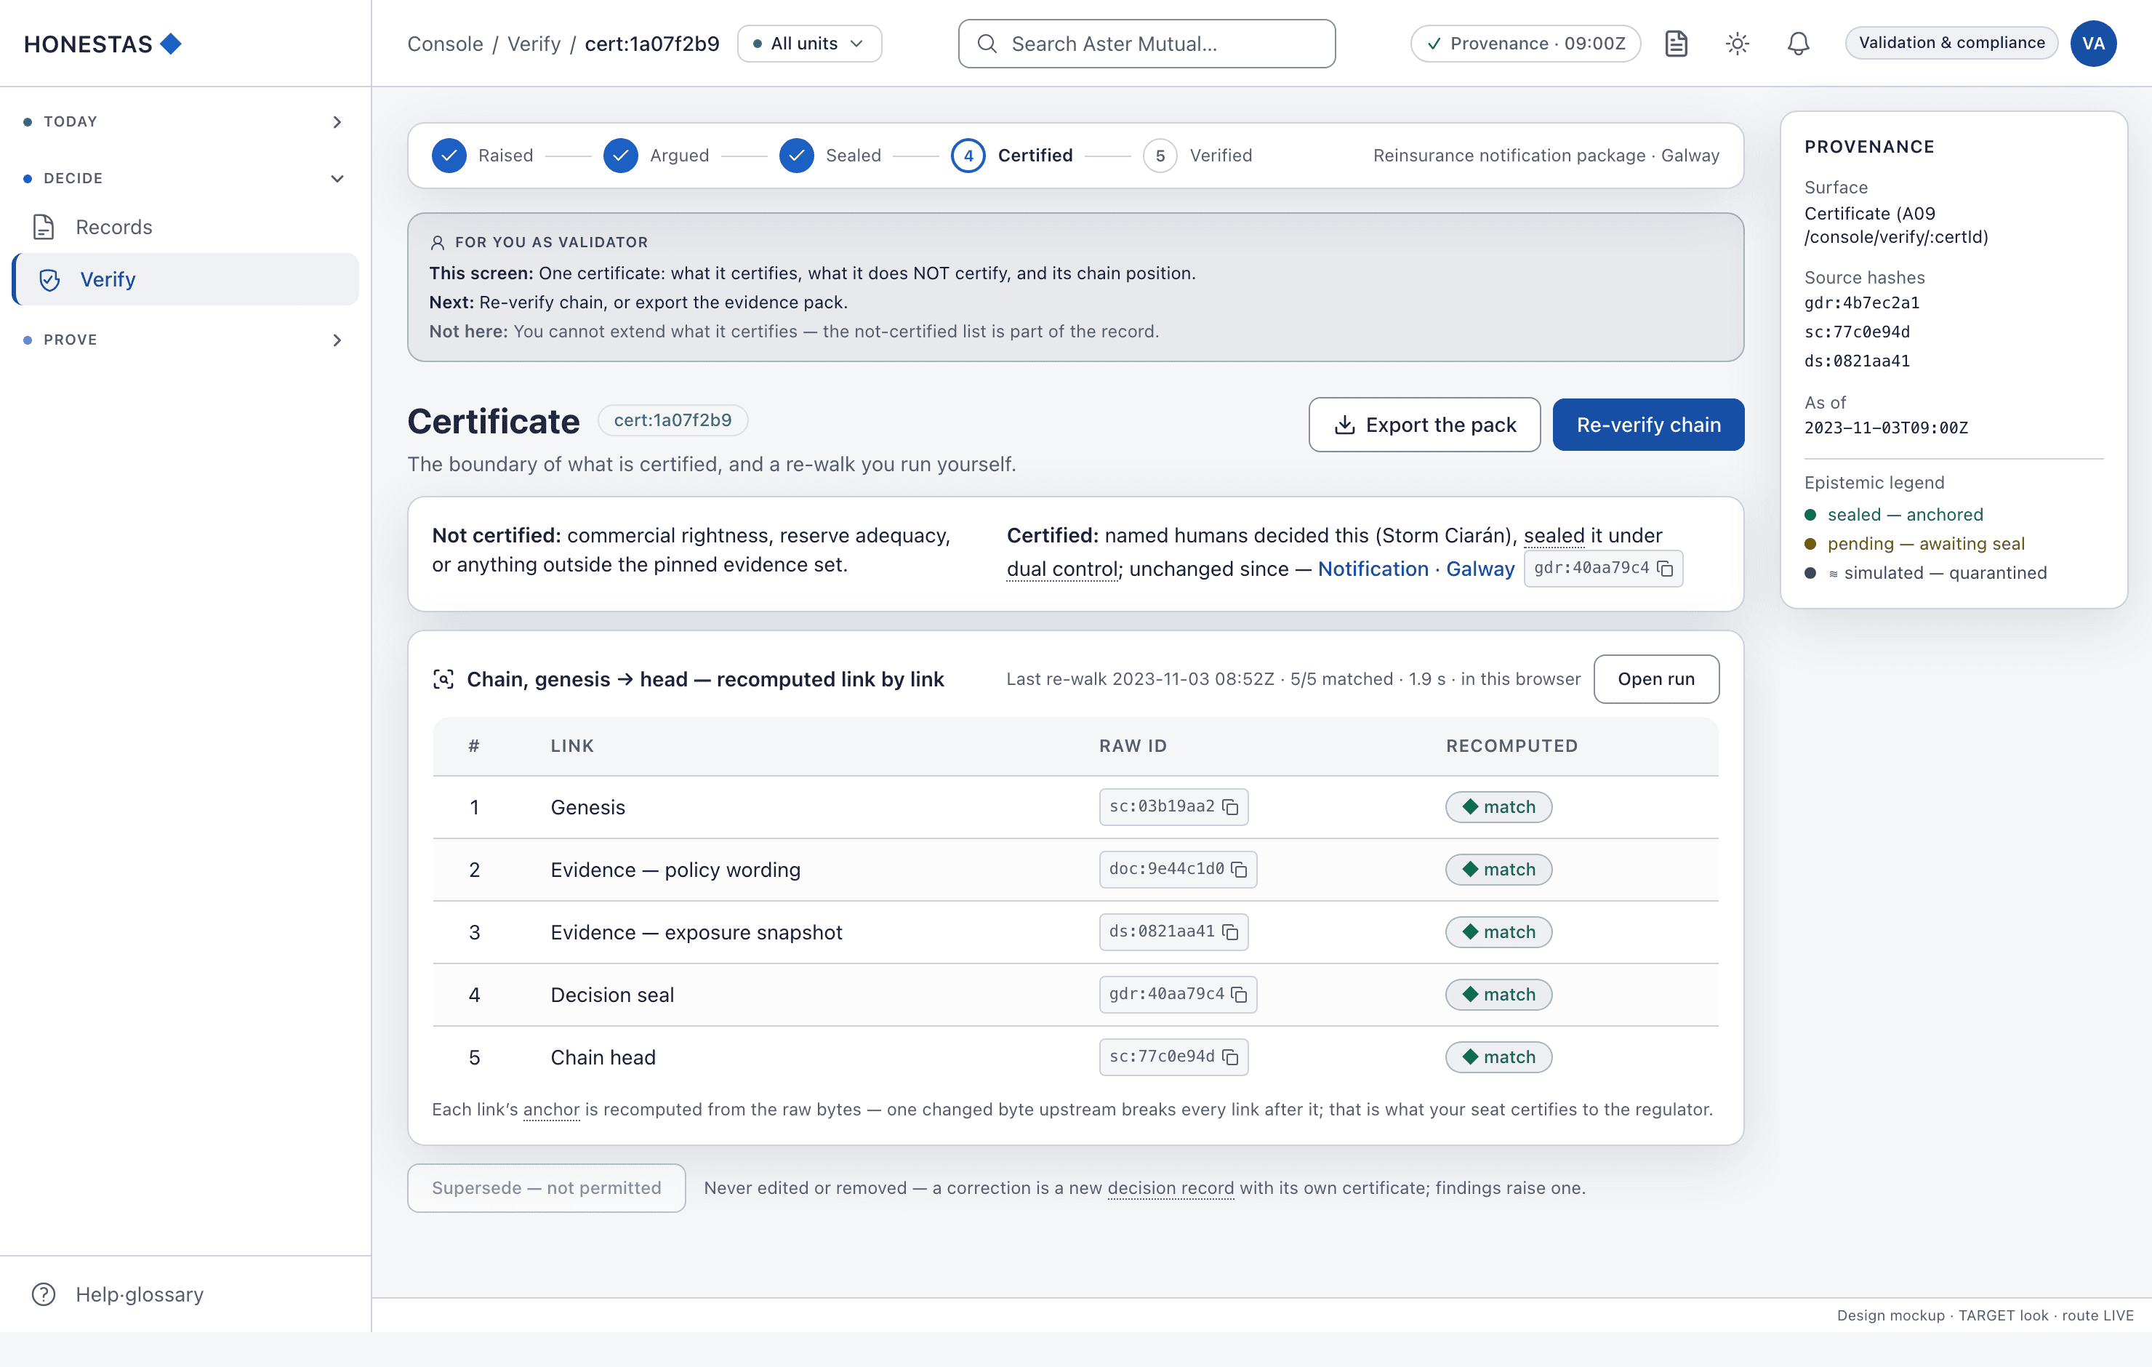Click source hash gdr:4b7ec2a1
The height and width of the screenshot is (1367, 2152).
[1861, 302]
